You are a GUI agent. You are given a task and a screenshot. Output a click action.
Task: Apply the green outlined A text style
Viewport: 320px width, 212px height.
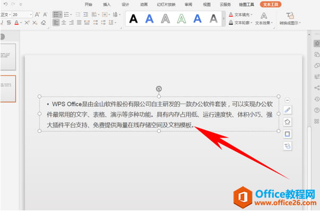pos(181,19)
